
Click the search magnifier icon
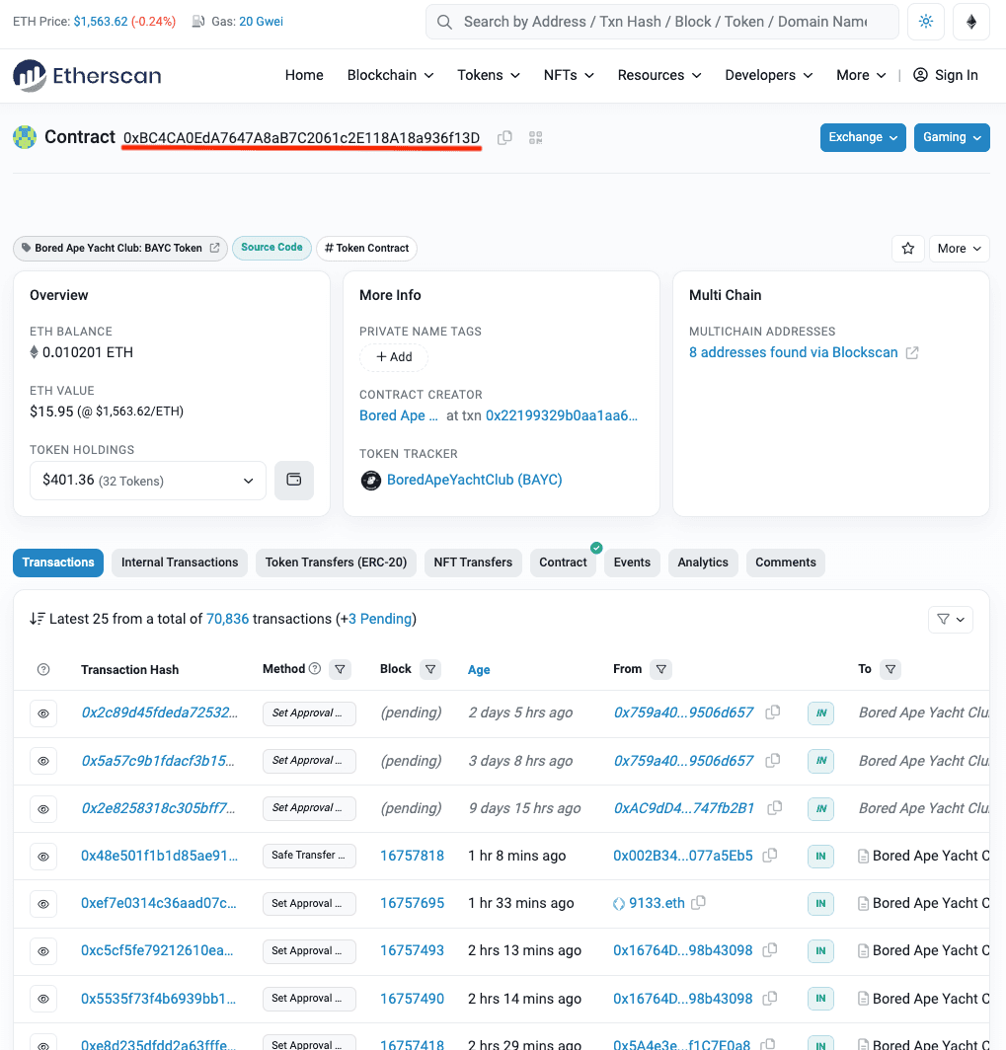pyautogui.click(x=444, y=22)
